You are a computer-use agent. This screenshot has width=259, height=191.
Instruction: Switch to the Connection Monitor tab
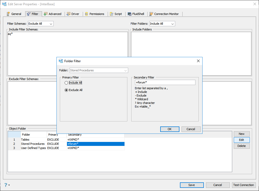(164, 14)
